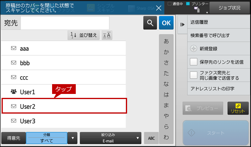Open printer status icon in header
251x147 pixels.
197,10
